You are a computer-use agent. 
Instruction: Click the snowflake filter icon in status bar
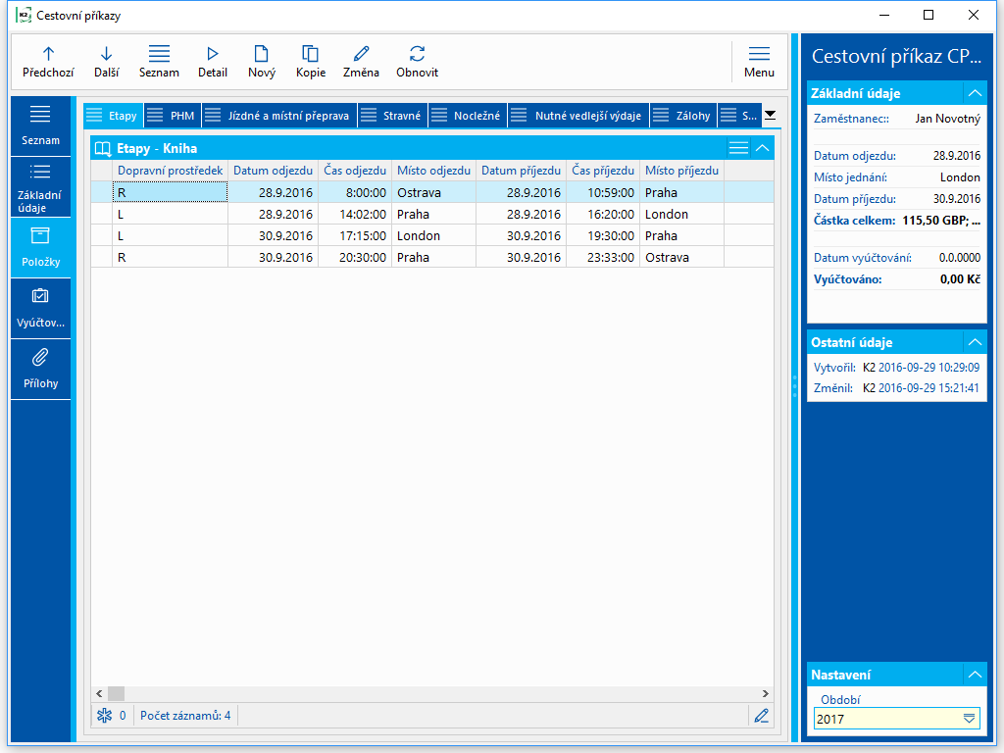[104, 715]
